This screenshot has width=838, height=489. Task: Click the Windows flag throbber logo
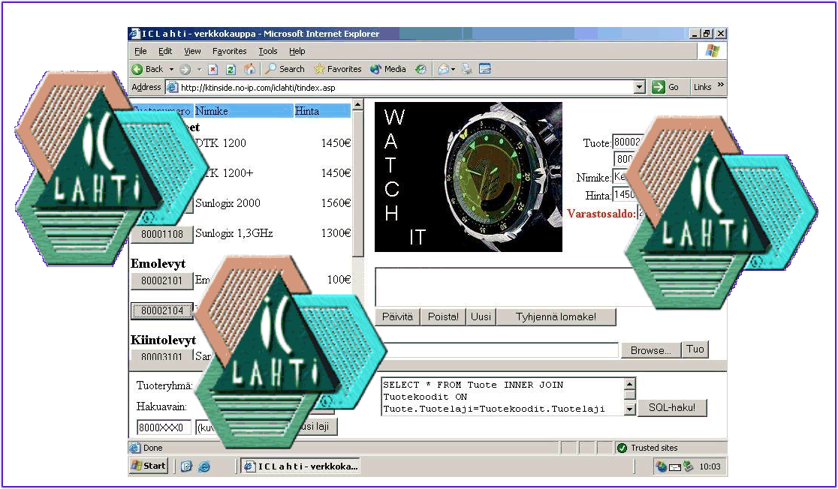click(712, 51)
